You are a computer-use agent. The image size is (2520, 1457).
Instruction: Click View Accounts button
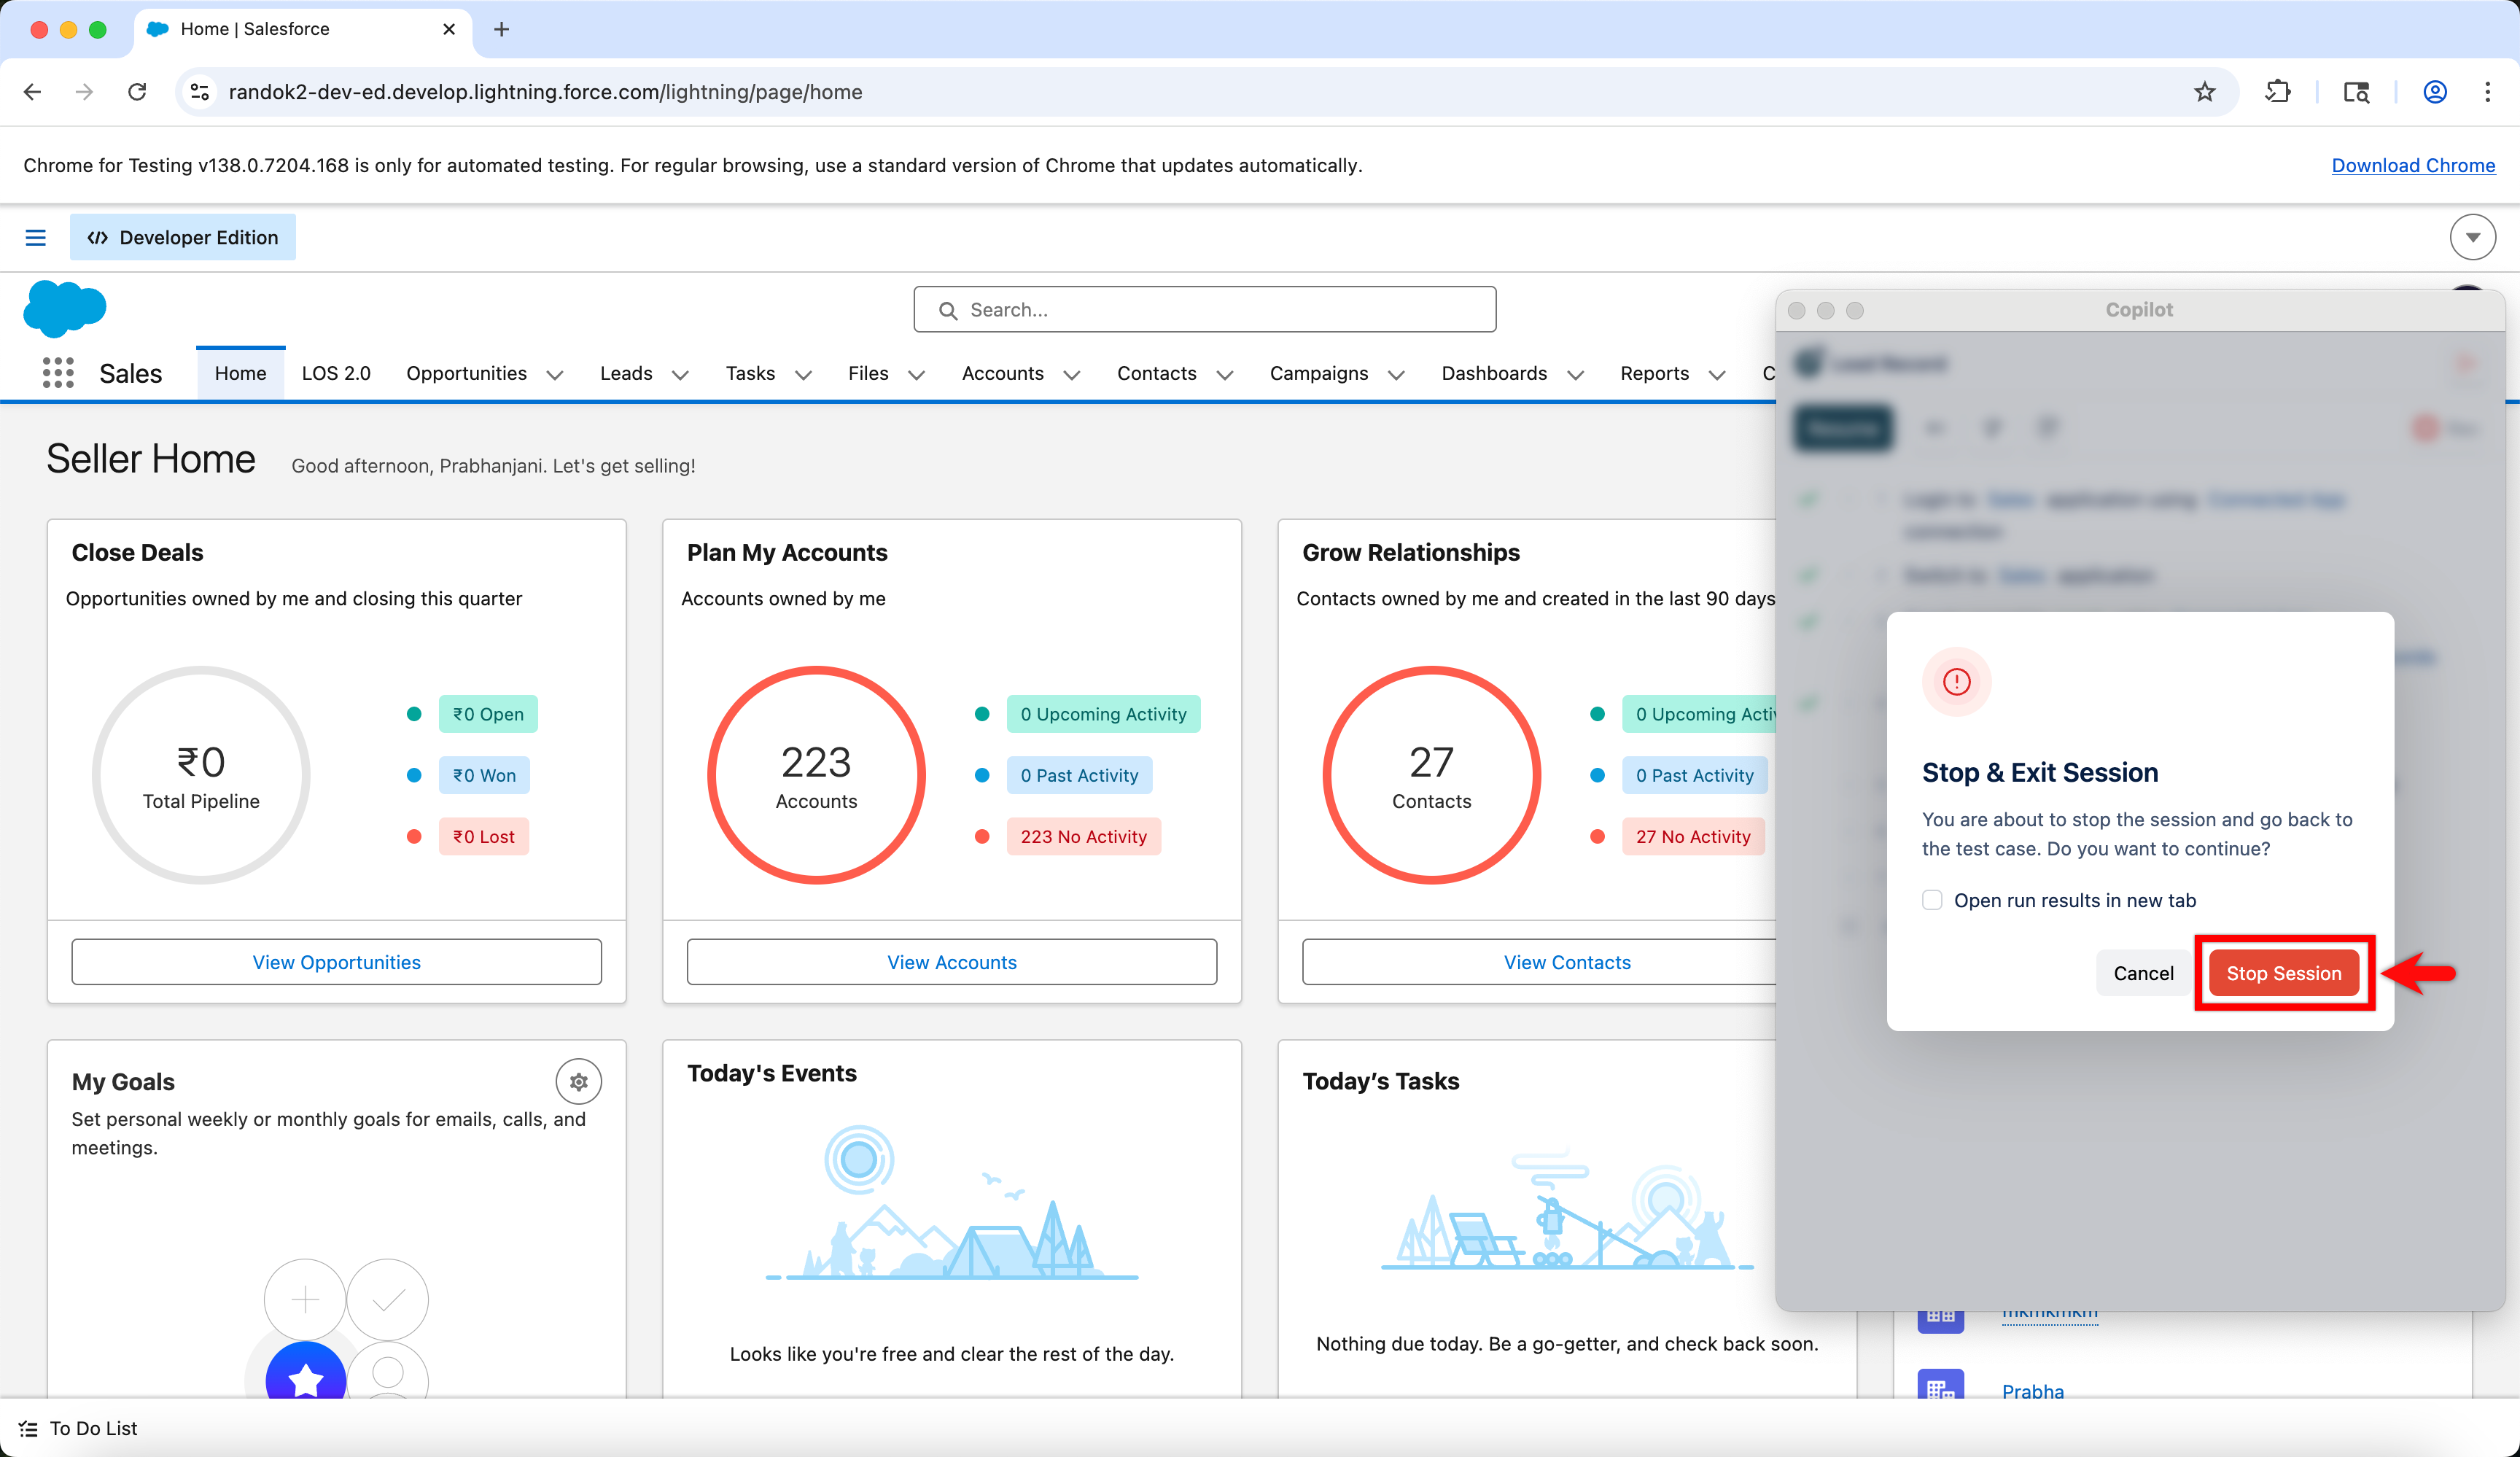click(x=951, y=962)
